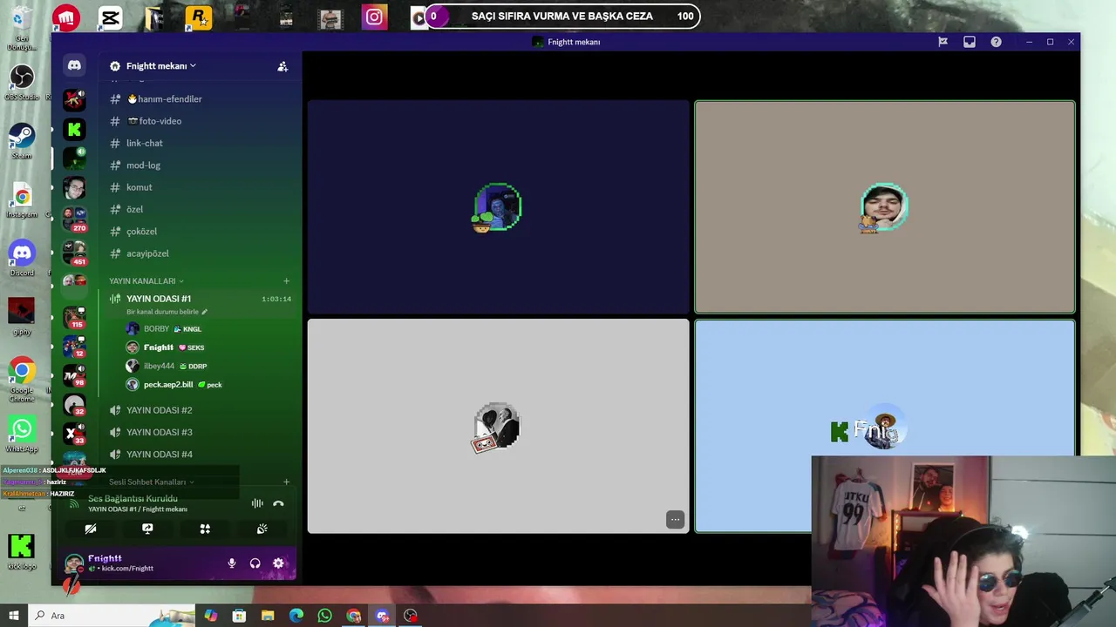The width and height of the screenshot is (1116, 627).
Task: Open the X server with the 33 badge
Action: click(x=74, y=433)
